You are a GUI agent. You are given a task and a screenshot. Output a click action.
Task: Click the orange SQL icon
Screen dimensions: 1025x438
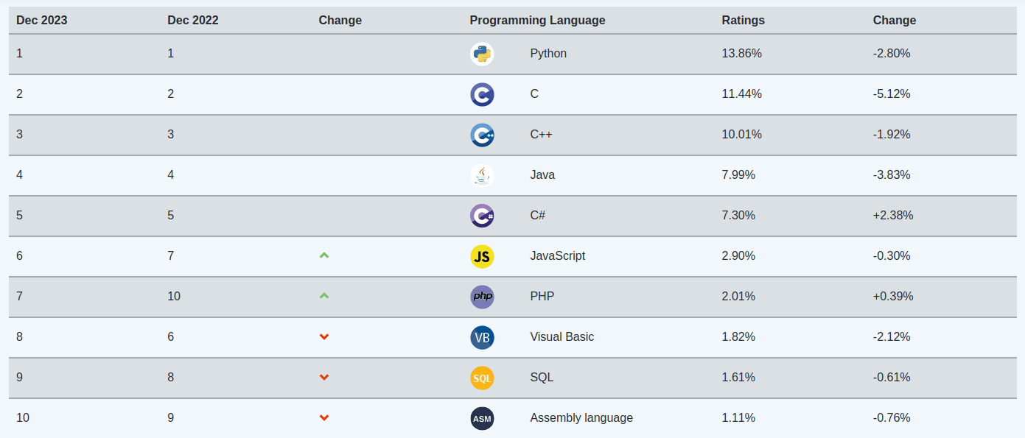pyautogui.click(x=482, y=378)
